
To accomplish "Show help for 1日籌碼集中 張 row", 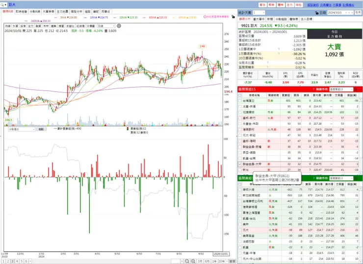I will (279, 49).
